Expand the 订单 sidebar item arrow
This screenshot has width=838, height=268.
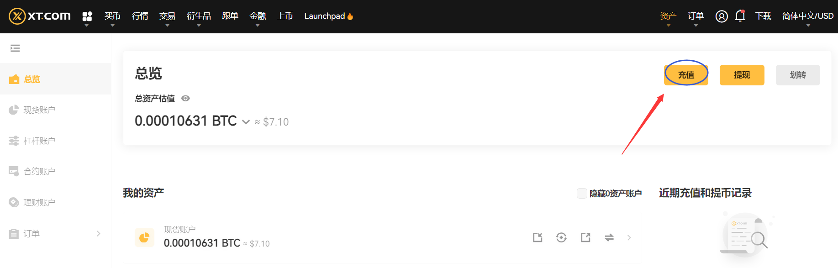[x=98, y=234]
